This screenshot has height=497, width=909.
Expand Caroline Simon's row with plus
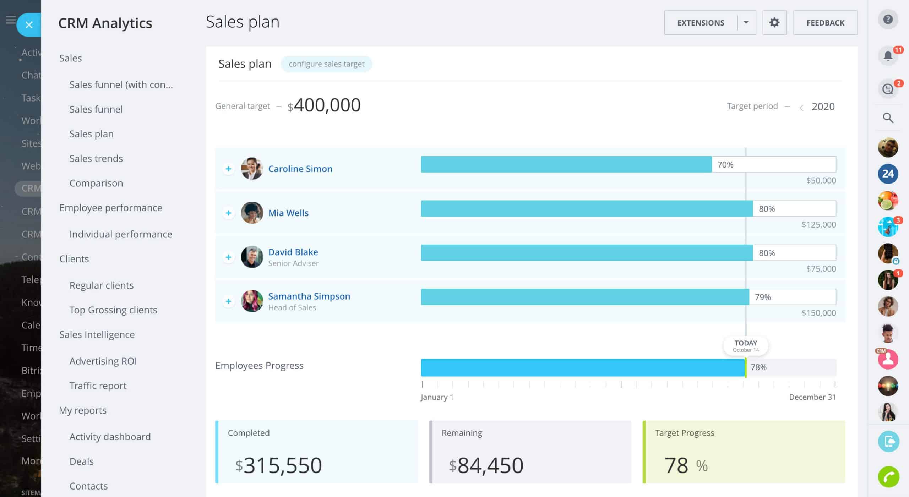[228, 169]
